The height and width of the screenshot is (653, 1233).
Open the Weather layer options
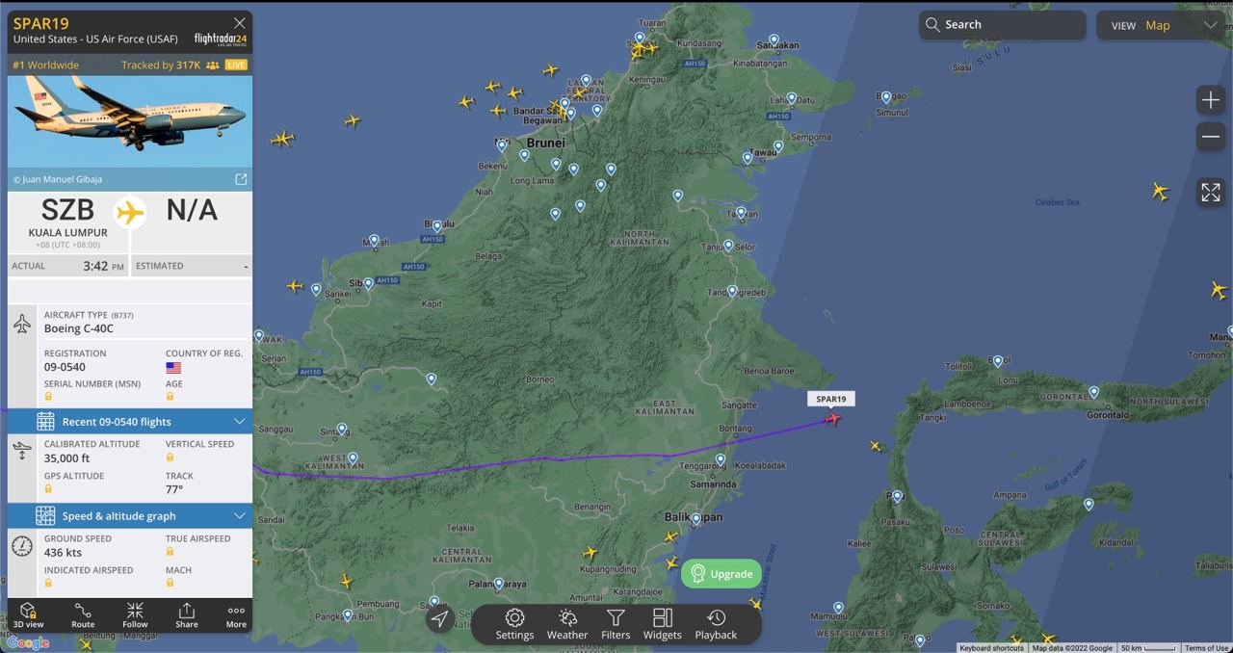[567, 624]
